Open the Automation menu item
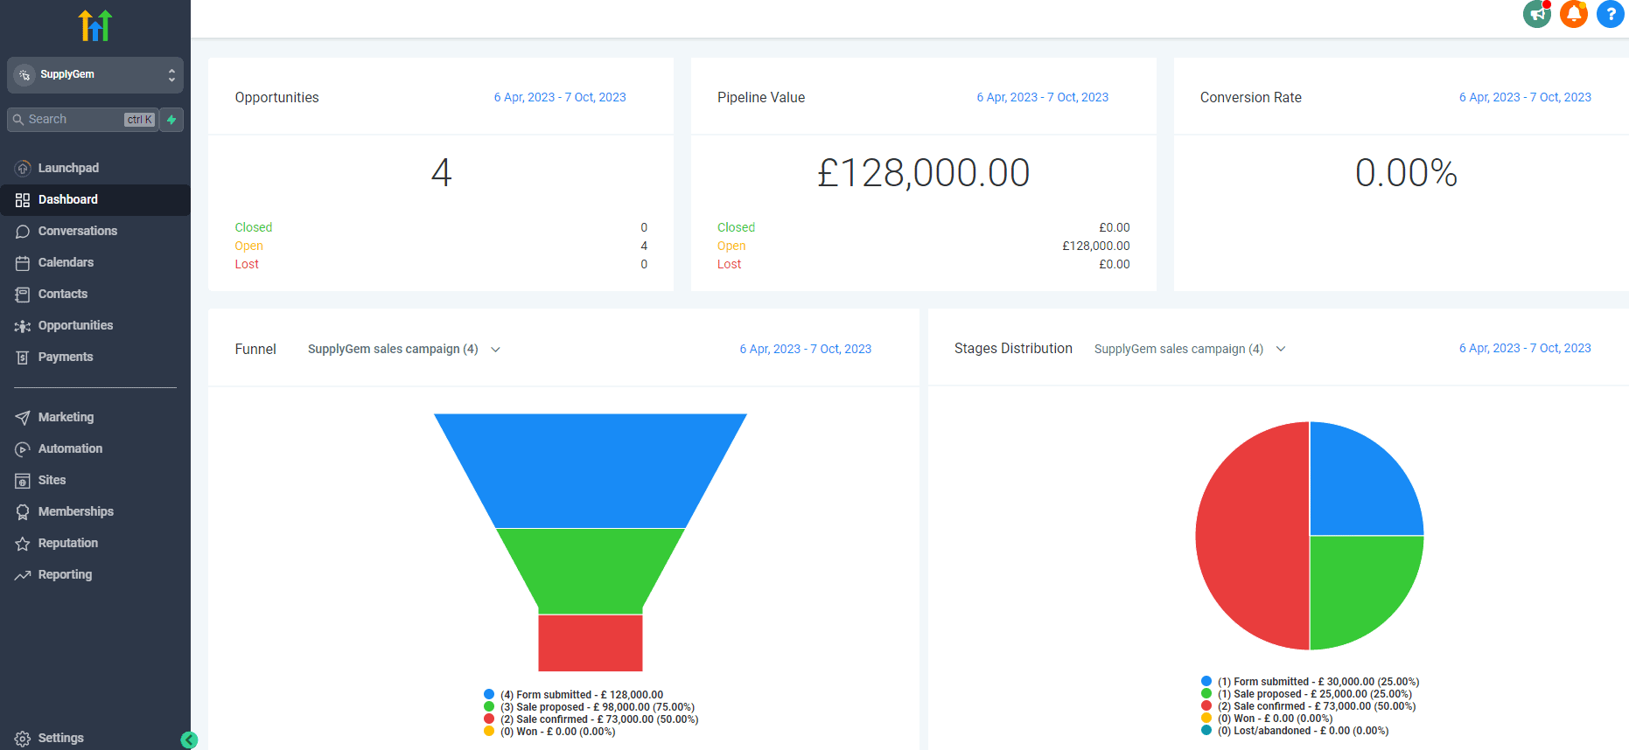 [x=95, y=449]
